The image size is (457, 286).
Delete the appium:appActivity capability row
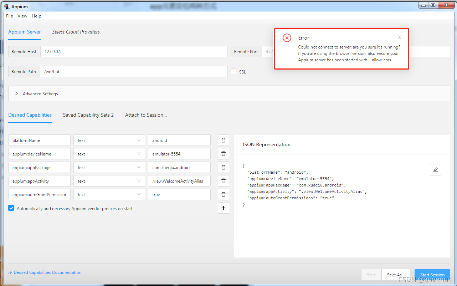coord(224,181)
